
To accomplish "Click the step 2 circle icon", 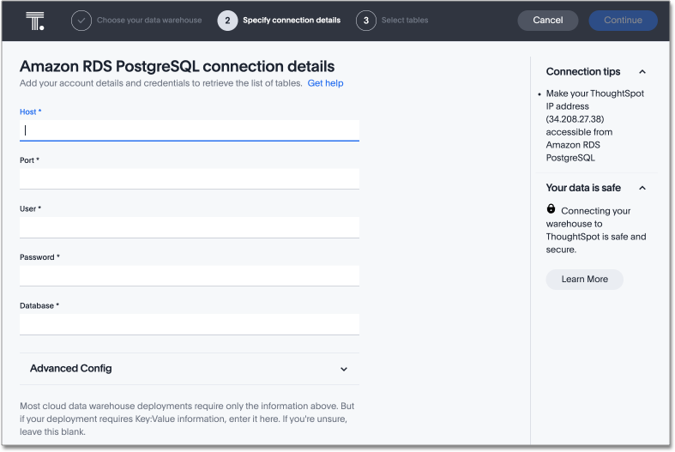I will coord(227,21).
